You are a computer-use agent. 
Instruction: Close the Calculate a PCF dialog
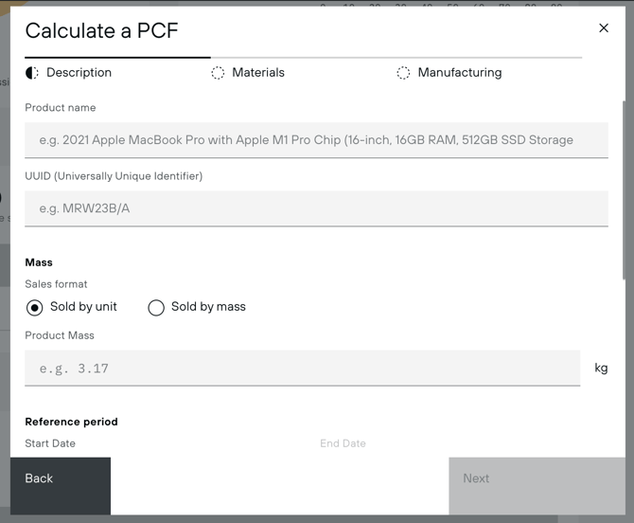604,28
